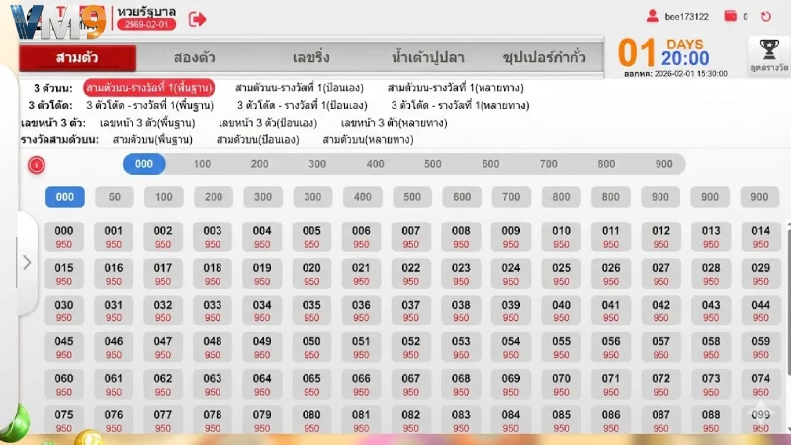Pick number 029 tile

point(760,274)
